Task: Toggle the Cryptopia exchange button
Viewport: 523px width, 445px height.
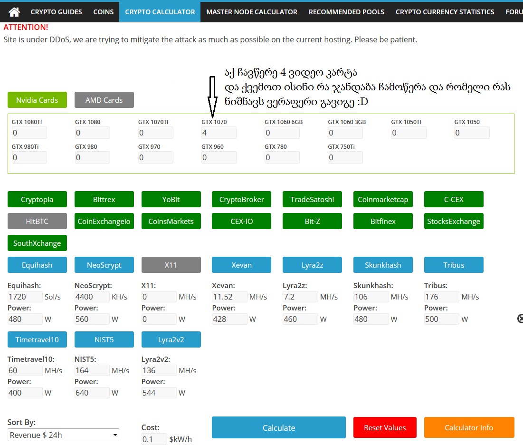Action: tap(37, 200)
